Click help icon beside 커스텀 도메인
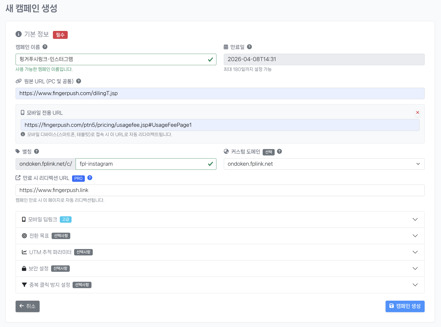The height and width of the screenshot is (327, 441). pyautogui.click(x=280, y=151)
